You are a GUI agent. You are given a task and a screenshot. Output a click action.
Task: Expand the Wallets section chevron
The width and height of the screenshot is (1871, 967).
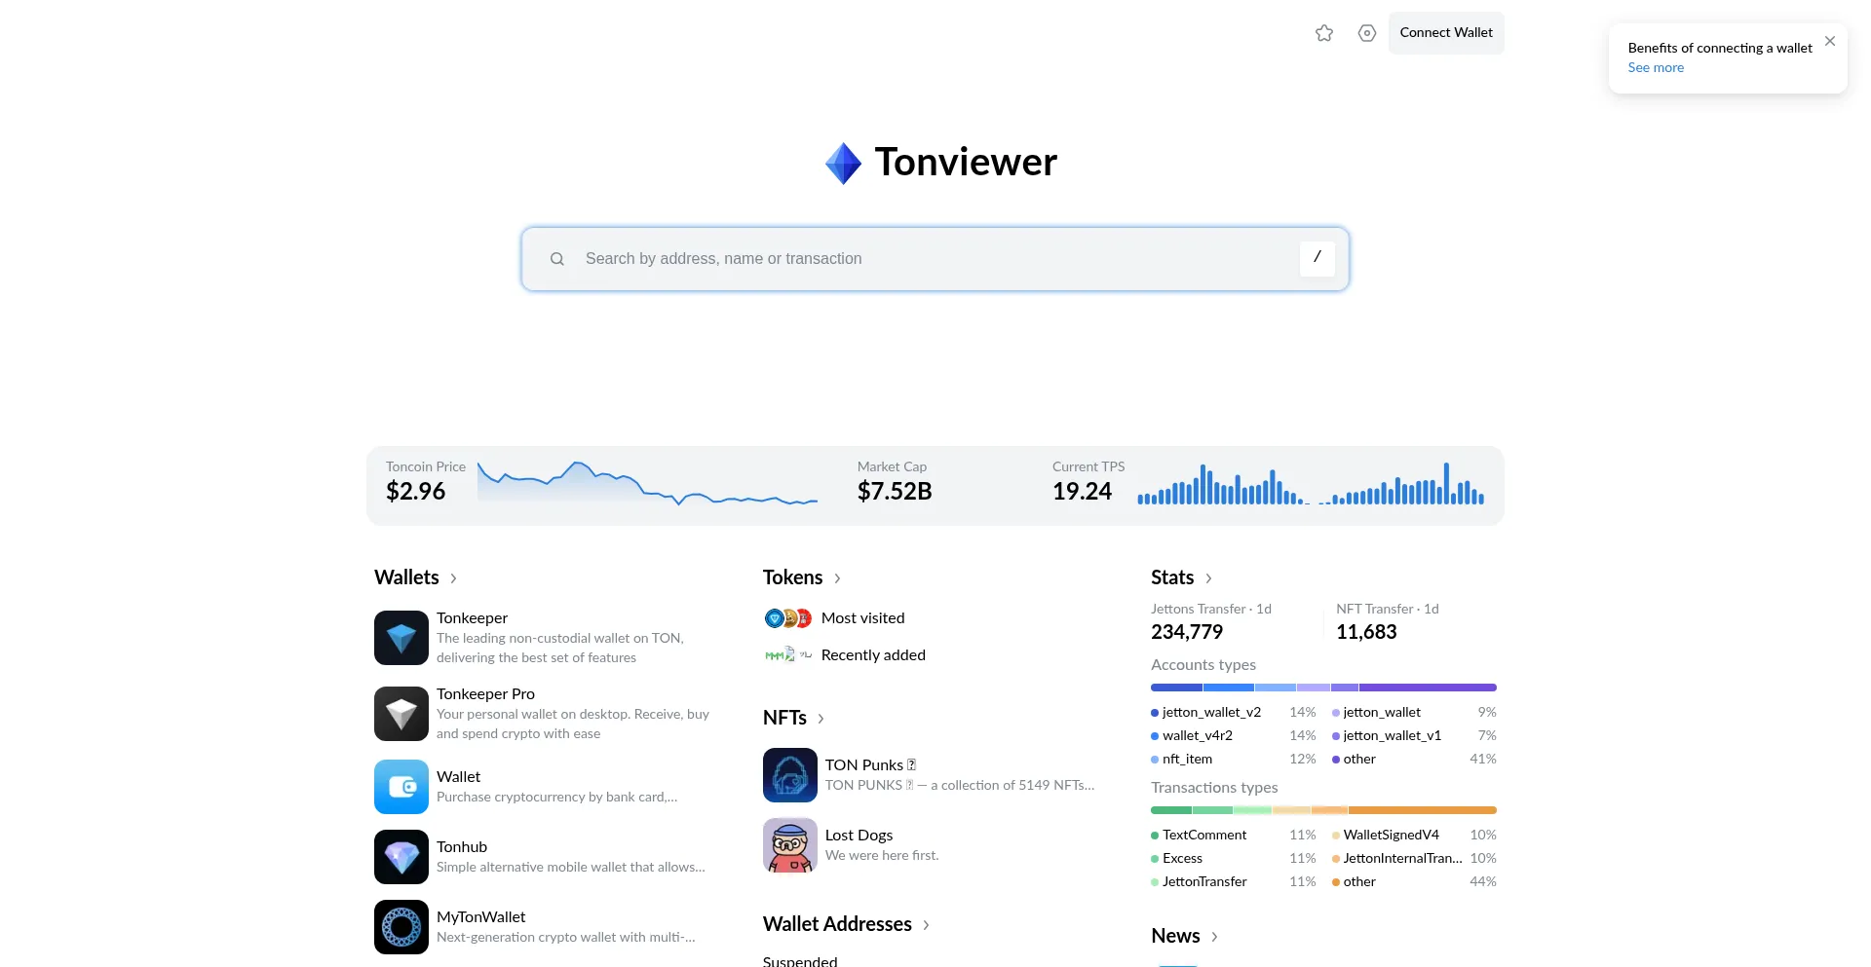point(453,578)
